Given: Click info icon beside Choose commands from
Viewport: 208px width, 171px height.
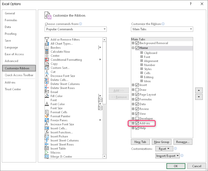Looking at the screenshot, I should pyautogui.click(x=81, y=24).
